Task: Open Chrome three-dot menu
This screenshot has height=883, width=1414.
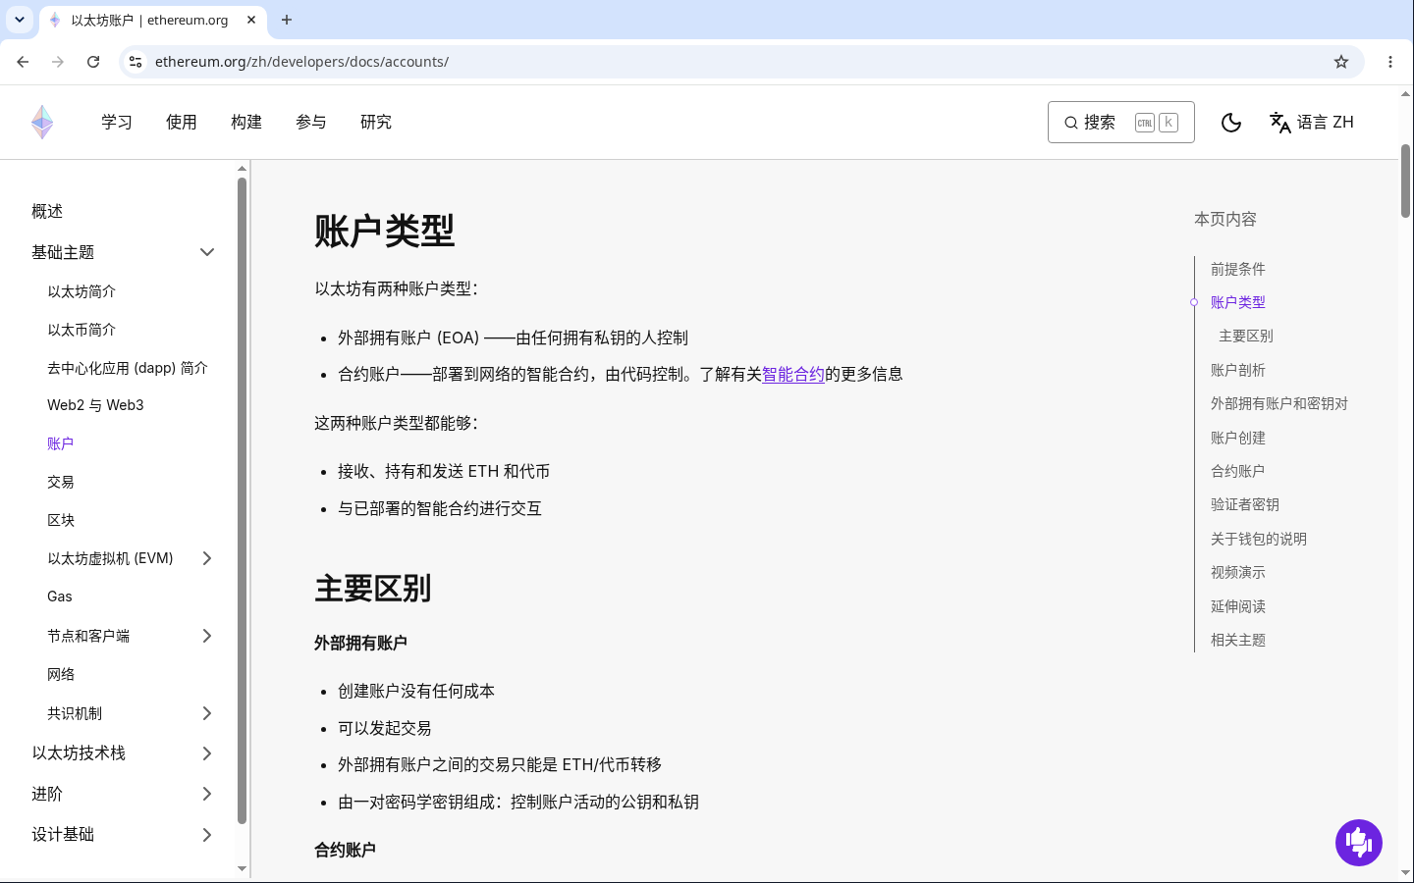Action: tap(1390, 62)
